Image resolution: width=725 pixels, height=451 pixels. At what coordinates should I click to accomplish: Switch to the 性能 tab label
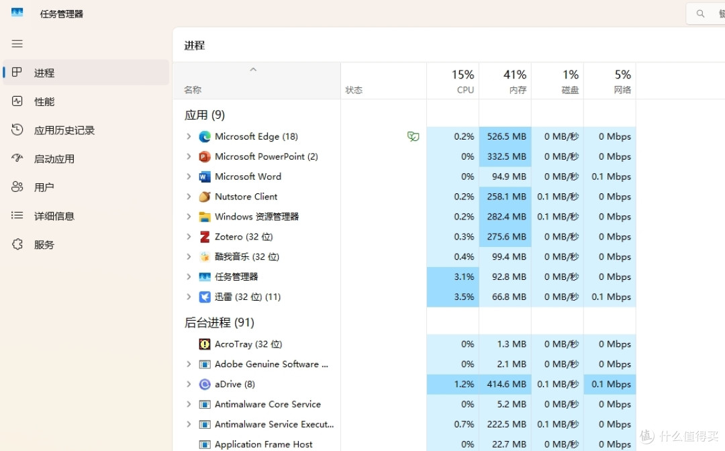44,101
